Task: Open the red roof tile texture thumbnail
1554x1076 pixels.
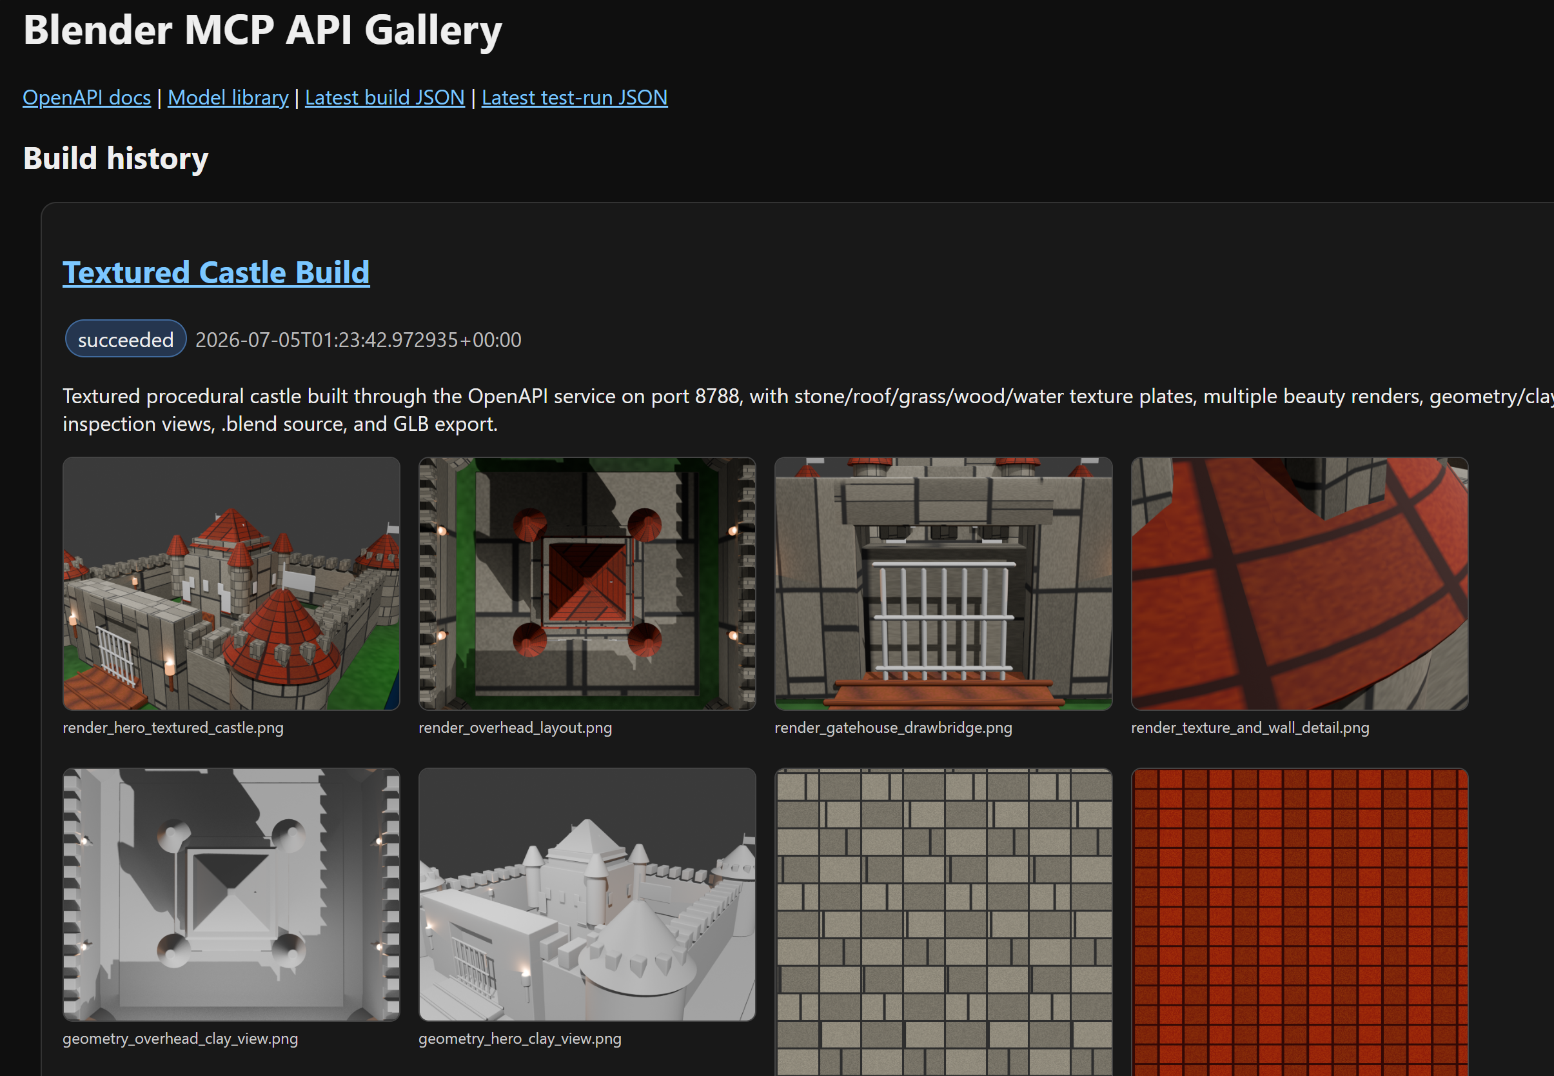Action: pyautogui.click(x=1299, y=922)
